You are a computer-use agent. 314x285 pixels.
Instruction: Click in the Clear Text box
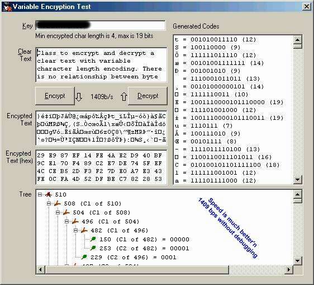tap(101, 65)
